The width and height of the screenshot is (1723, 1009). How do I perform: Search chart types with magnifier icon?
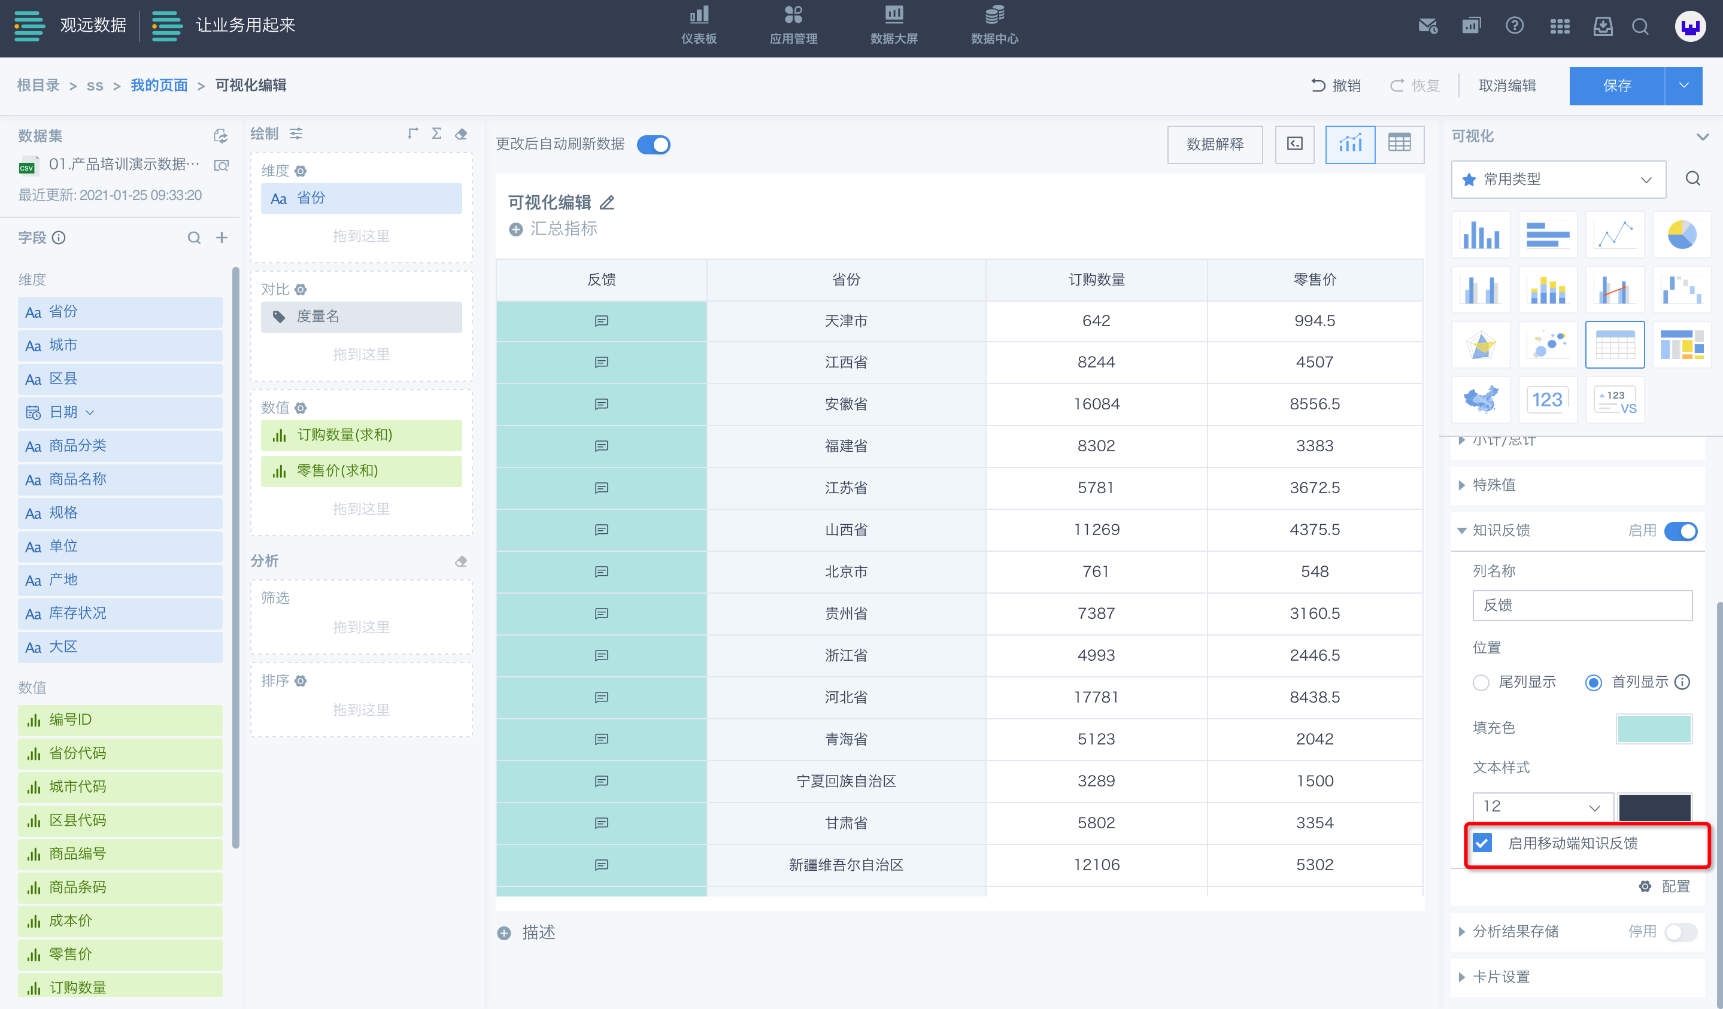[1693, 178]
